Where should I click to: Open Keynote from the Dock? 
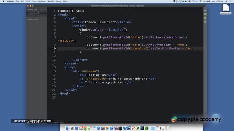click(94, 128)
